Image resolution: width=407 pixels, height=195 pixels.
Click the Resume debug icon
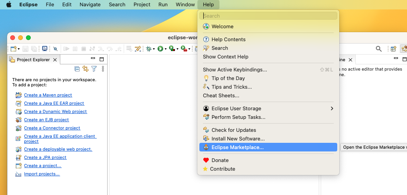tap(67, 49)
